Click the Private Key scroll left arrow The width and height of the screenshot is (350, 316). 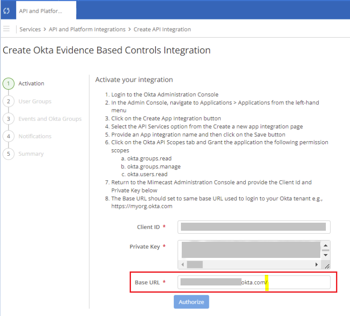click(182, 265)
